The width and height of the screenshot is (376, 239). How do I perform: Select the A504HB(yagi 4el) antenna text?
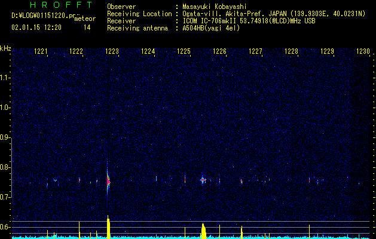coord(211,28)
